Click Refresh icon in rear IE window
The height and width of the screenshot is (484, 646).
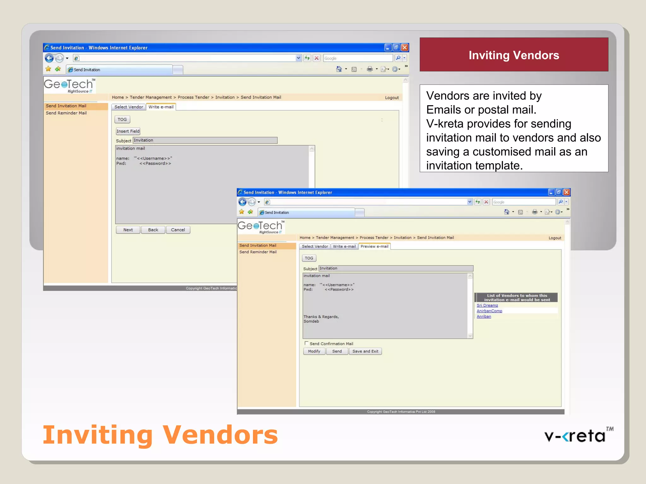pyautogui.click(x=307, y=58)
